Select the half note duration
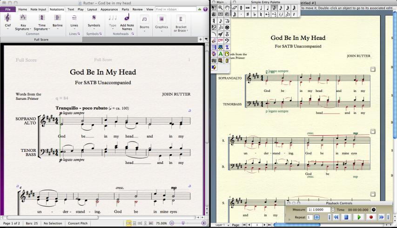Screen dimensions: 397x228 coord(261,8)
